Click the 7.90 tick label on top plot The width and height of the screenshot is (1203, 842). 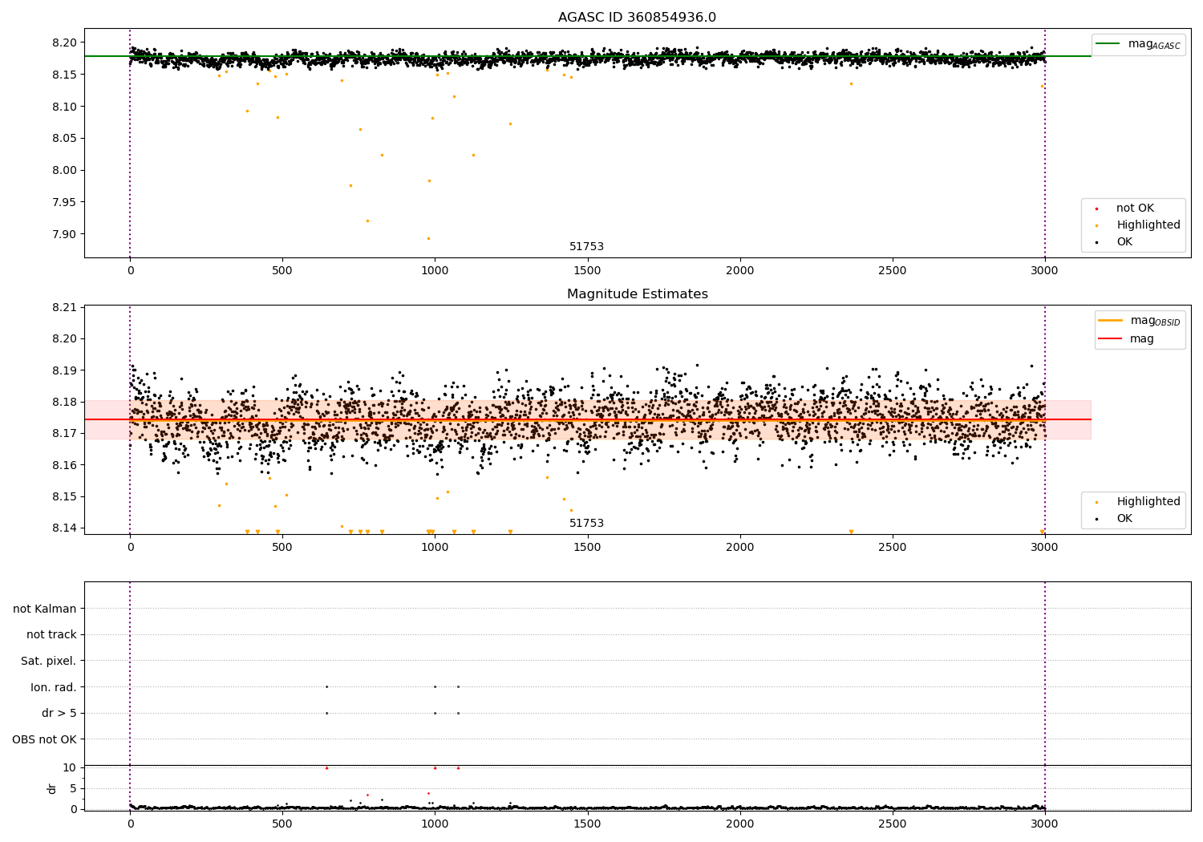coord(65,234)
